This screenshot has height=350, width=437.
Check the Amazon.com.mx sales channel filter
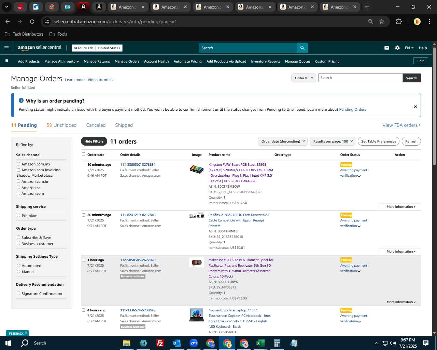tap(18, 164)
